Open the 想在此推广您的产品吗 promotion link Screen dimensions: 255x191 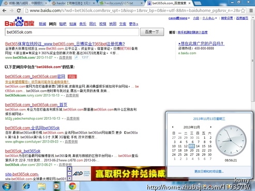(201, 43)
